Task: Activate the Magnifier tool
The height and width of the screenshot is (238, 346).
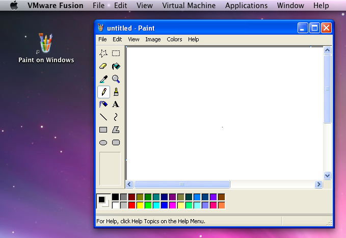Action: 116,79
